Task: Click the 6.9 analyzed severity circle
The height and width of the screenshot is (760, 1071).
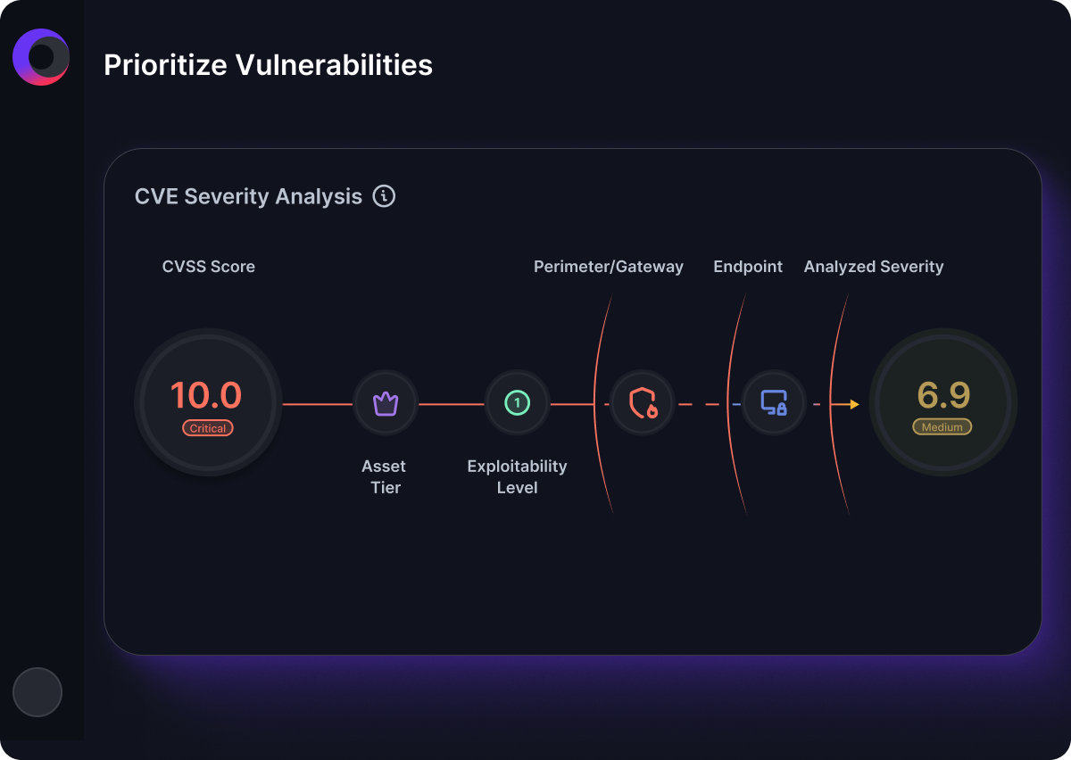Action: point(943,403)
